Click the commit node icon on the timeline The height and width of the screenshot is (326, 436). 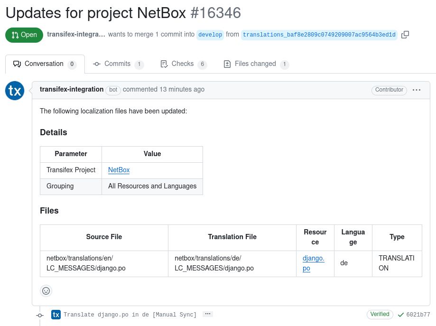[x=40, y=315]
